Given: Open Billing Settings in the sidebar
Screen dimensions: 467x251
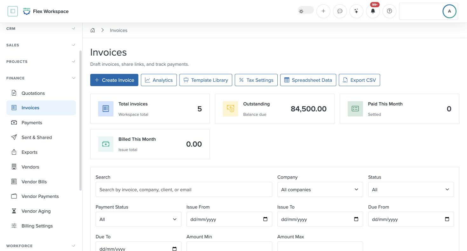Looking at the screenshot, I should (x=41, y=226).
